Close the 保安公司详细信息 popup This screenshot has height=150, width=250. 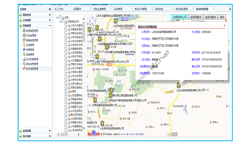tap(225, 25)
